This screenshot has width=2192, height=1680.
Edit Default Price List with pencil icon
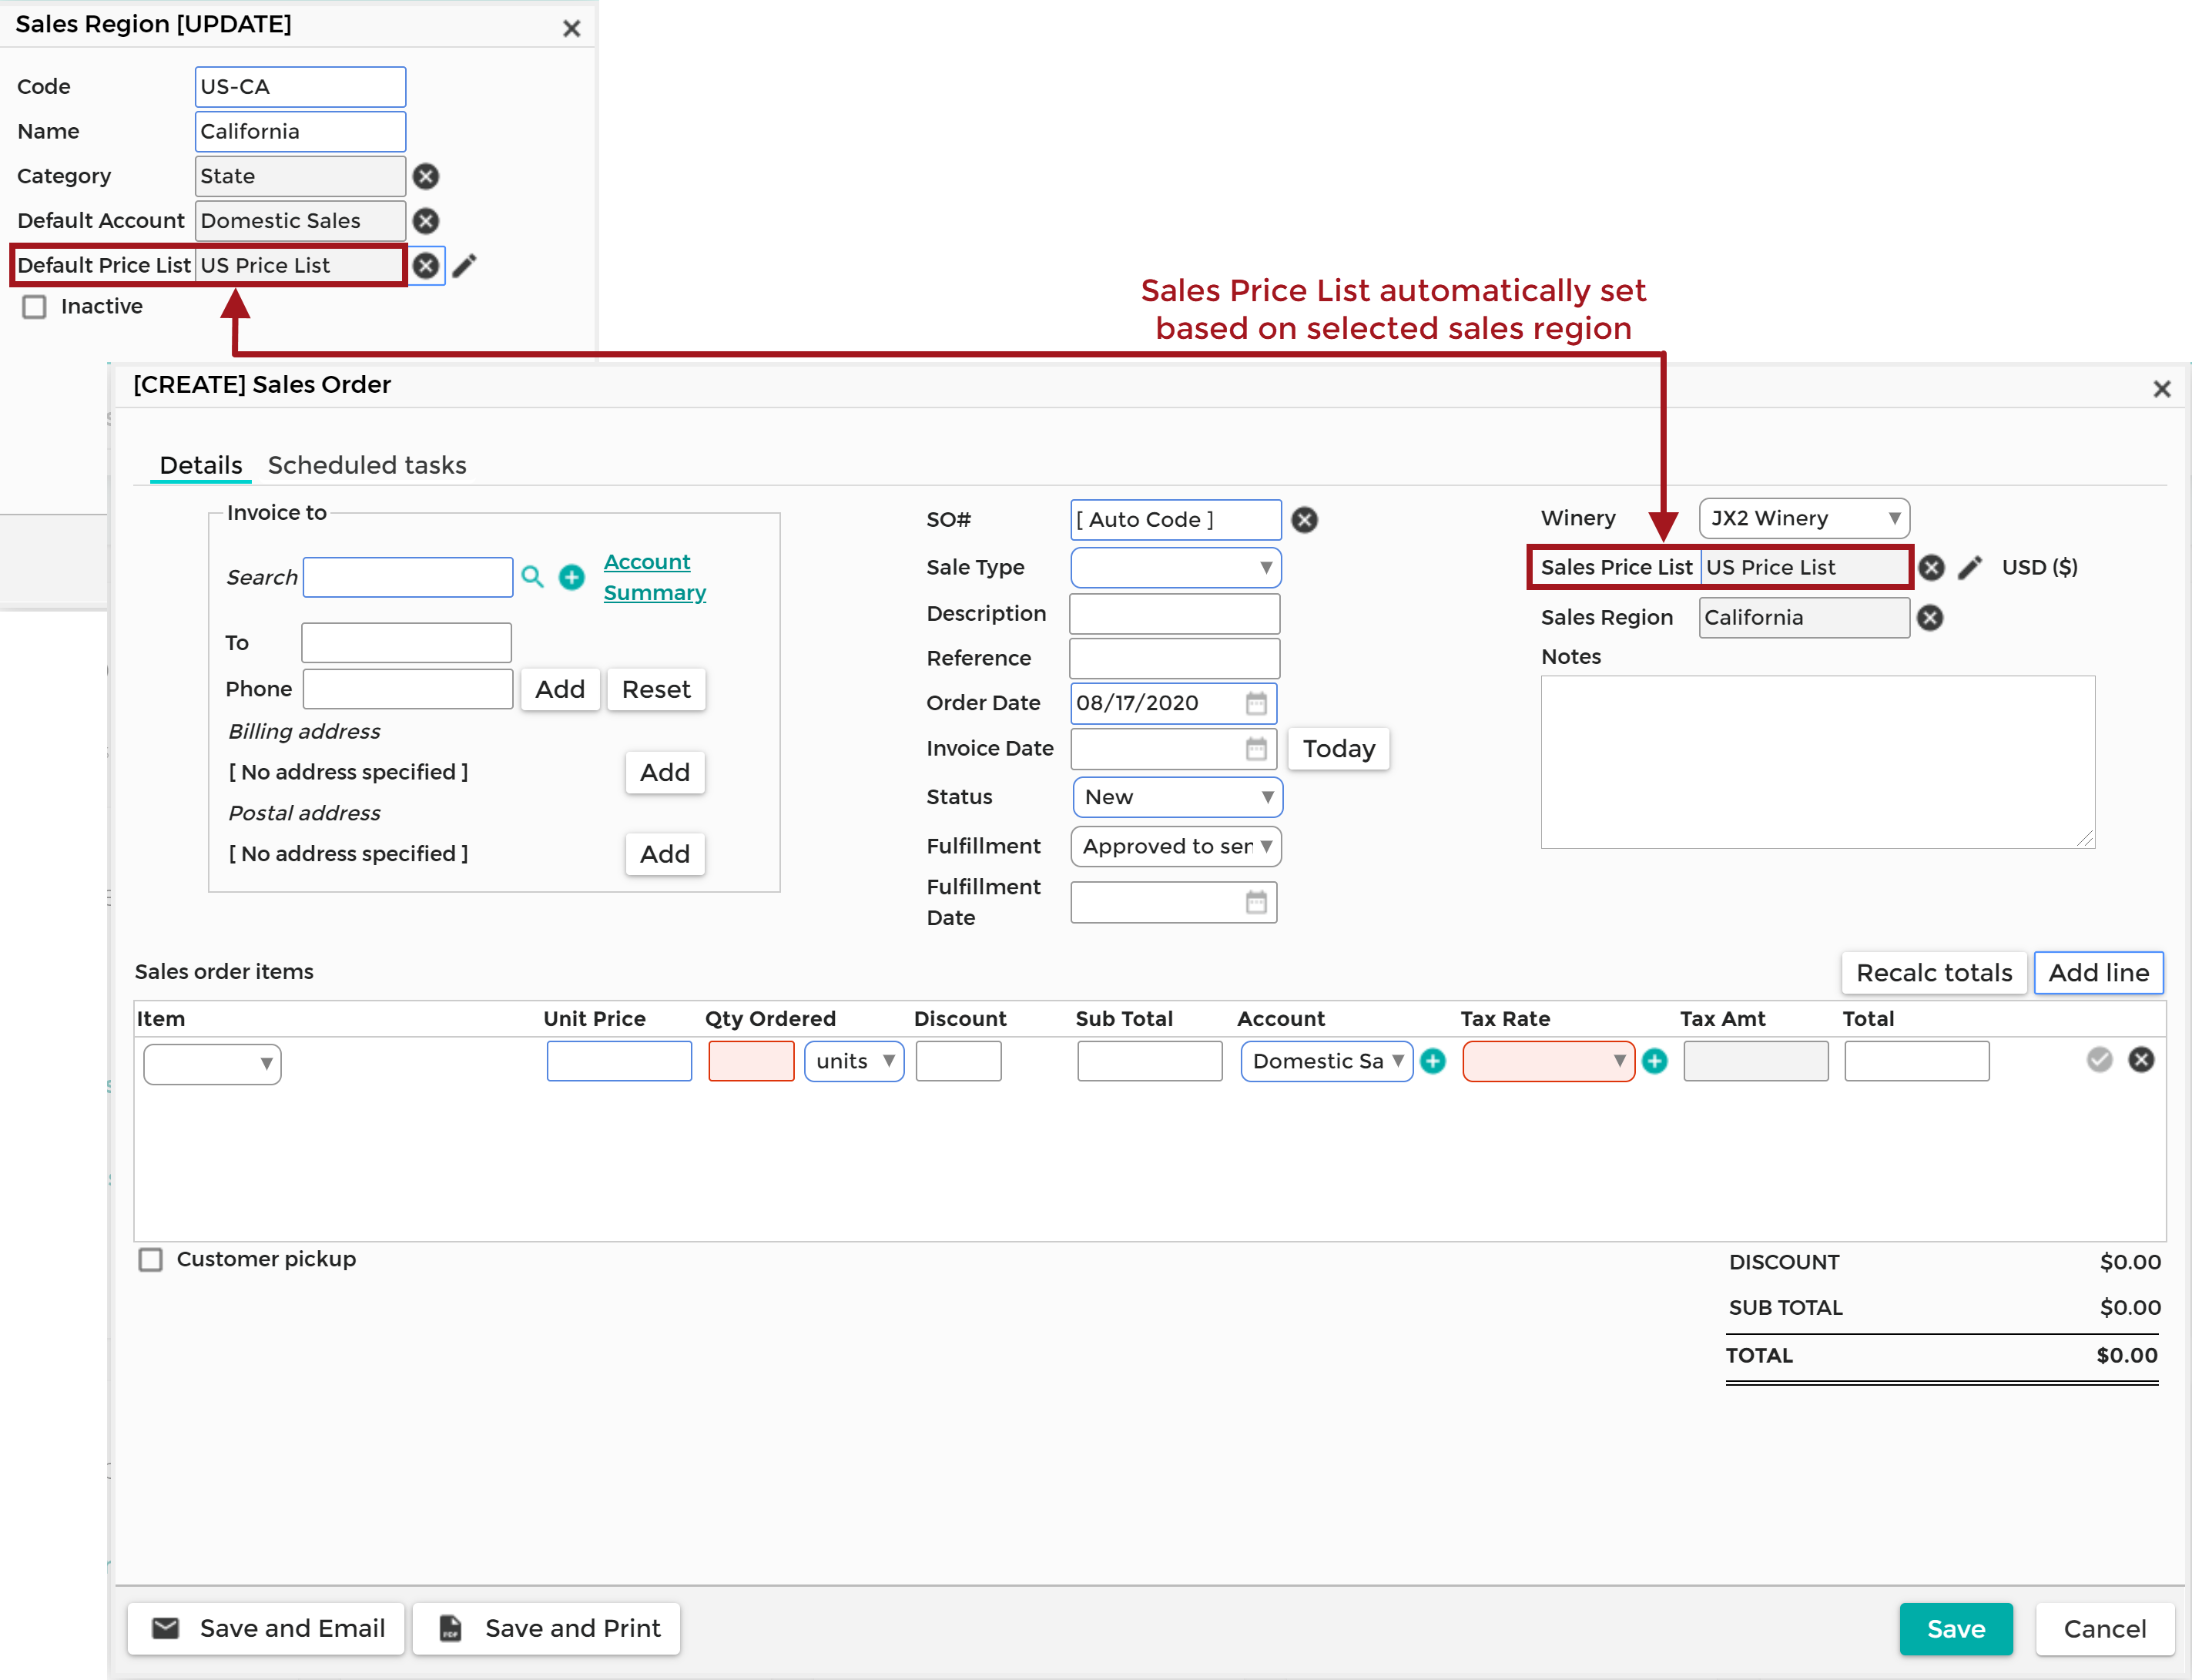pyautogui.click(x=464, y=265)
